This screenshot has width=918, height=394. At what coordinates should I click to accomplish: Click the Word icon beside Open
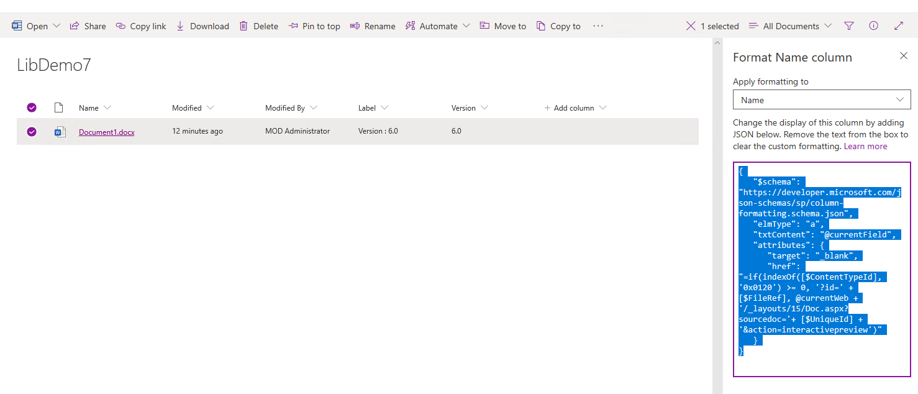click(x=17, y=26)
